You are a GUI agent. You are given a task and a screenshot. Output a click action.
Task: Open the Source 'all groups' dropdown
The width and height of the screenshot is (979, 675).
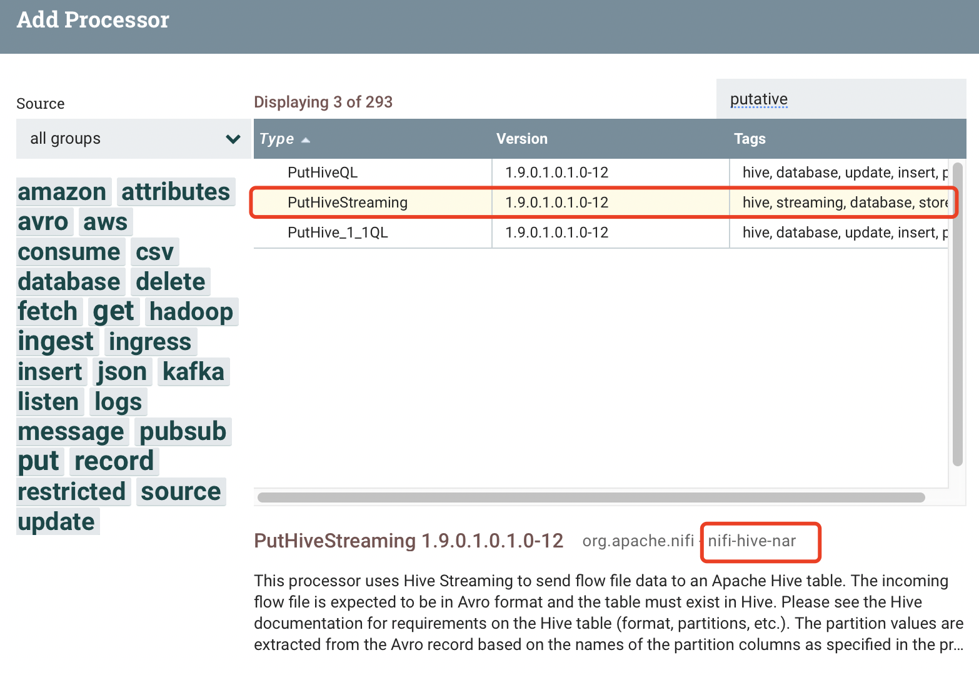click(133, 139)
